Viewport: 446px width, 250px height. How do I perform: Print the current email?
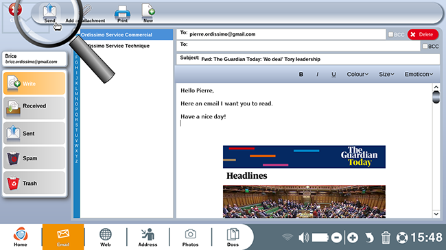[x=122, y=14]
